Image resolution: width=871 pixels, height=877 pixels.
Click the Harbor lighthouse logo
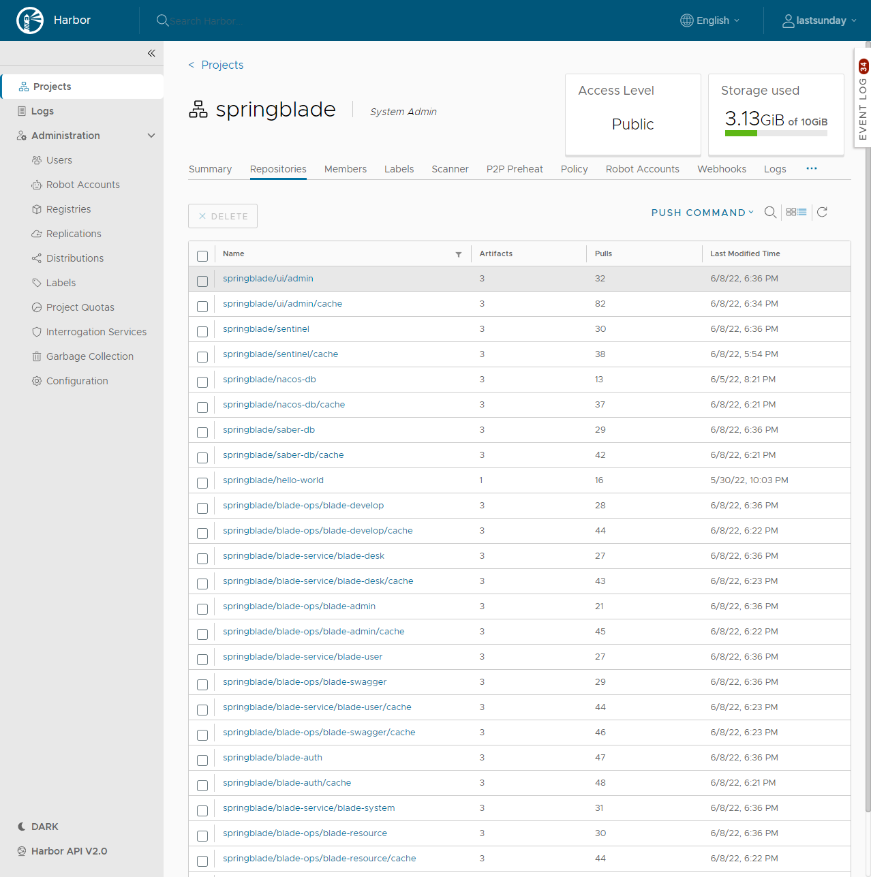click(30, 20)
